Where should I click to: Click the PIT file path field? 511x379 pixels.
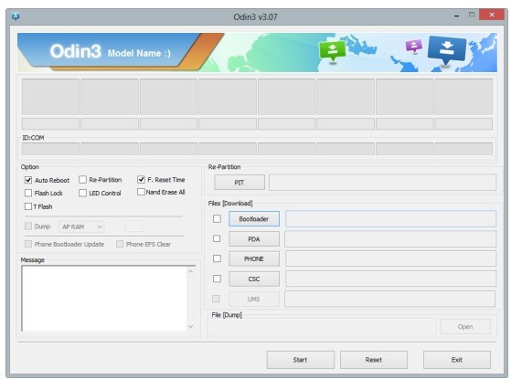[x=383, y=183]
